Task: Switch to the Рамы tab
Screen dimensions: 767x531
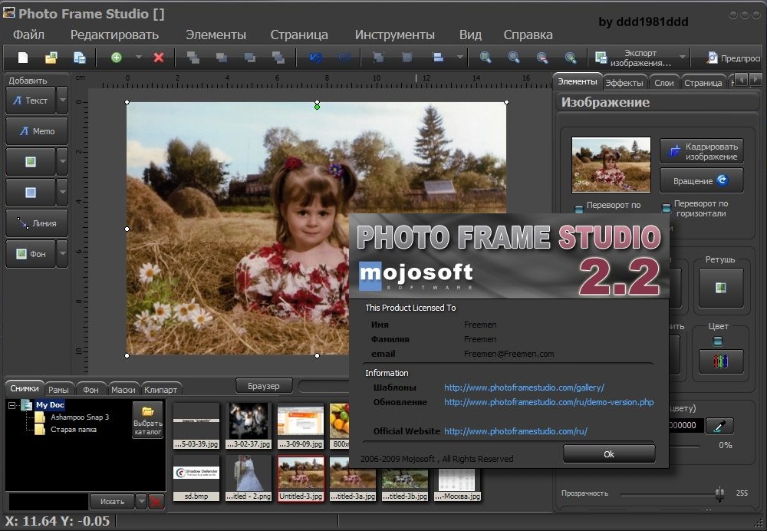Action: coord(58,390)
